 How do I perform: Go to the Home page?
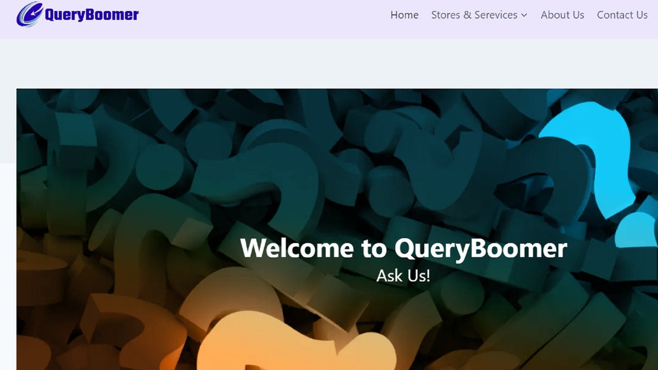point(404,15)
